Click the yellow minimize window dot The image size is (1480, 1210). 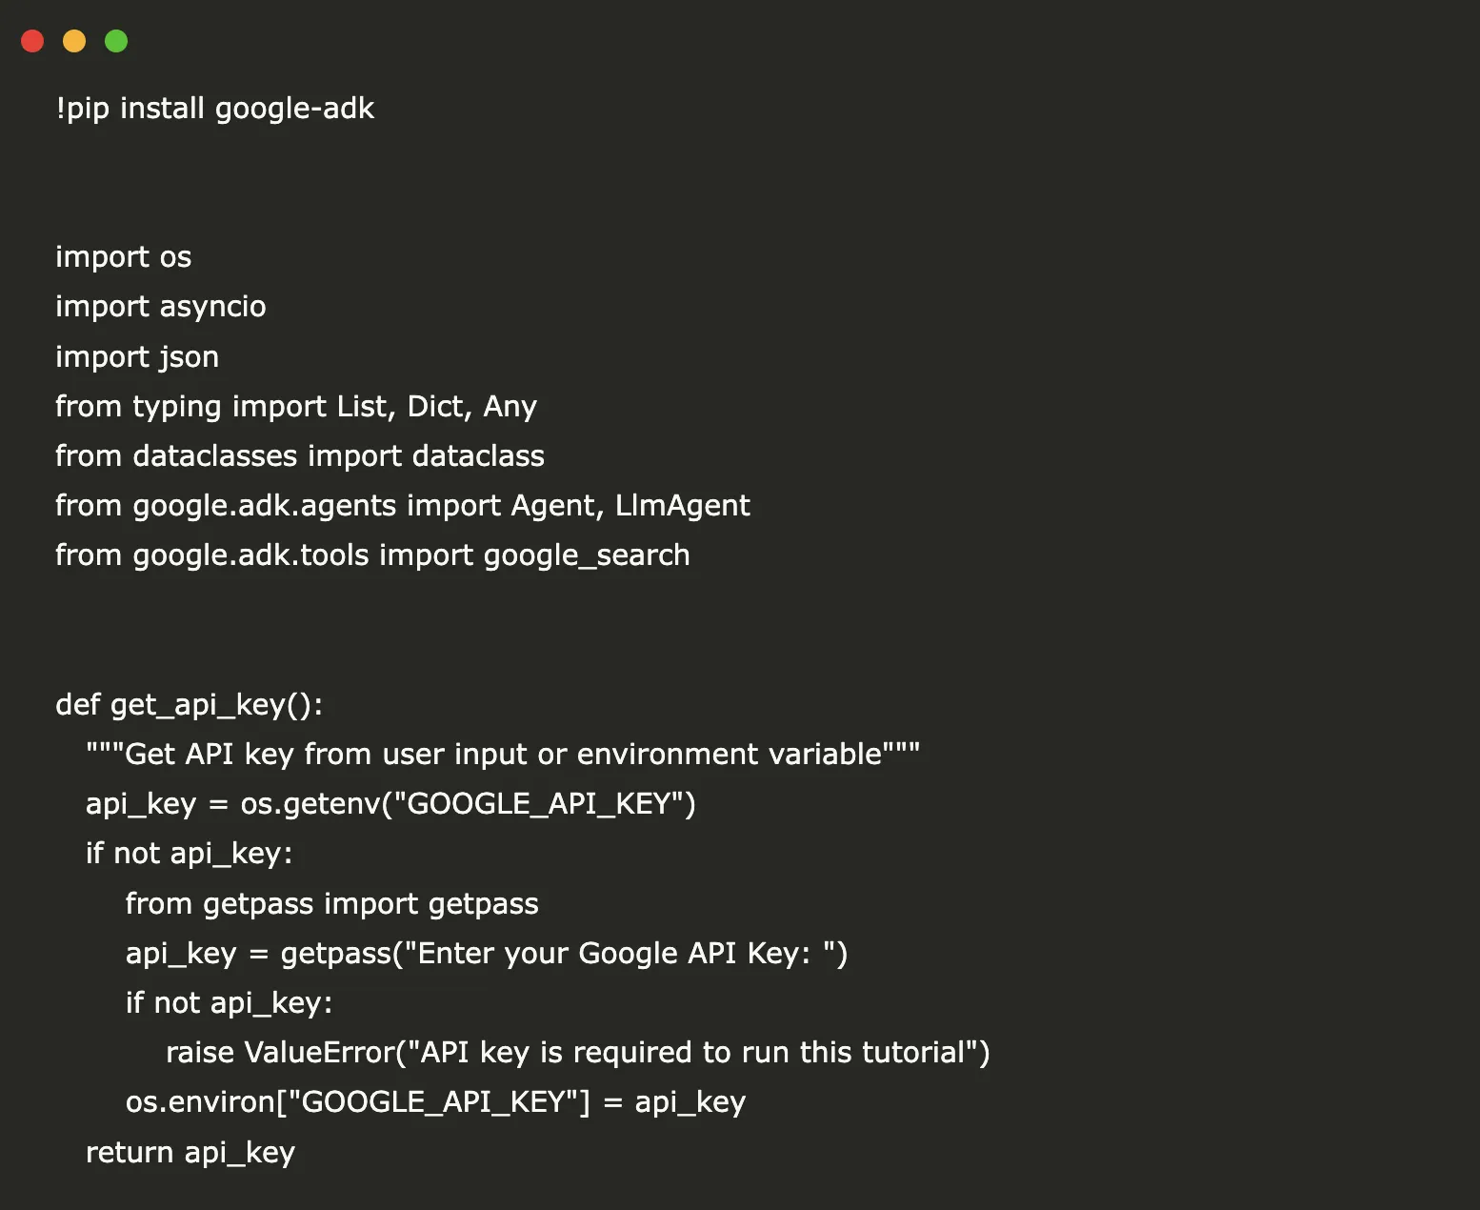coord(74,41)
